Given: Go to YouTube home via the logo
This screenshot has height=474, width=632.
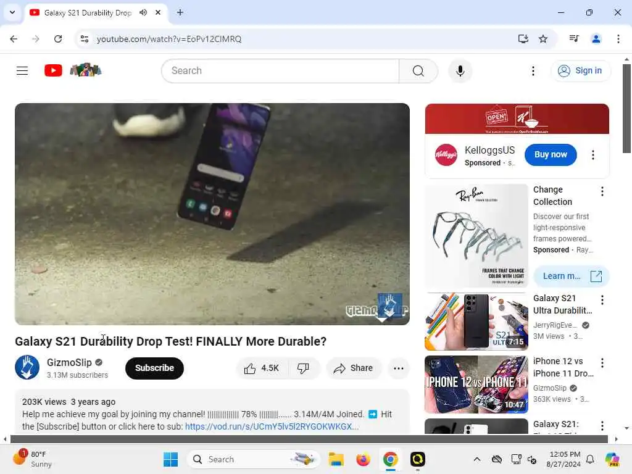Looking at the screenshot, I should tap(53, 70).
